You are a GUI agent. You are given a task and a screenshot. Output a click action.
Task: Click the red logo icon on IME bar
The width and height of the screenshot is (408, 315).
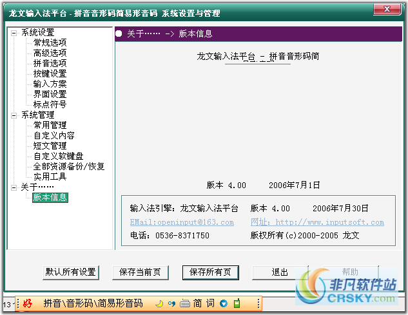pos(27,303)
